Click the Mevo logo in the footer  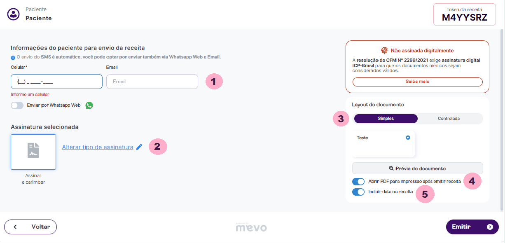(x=251, y=227)
